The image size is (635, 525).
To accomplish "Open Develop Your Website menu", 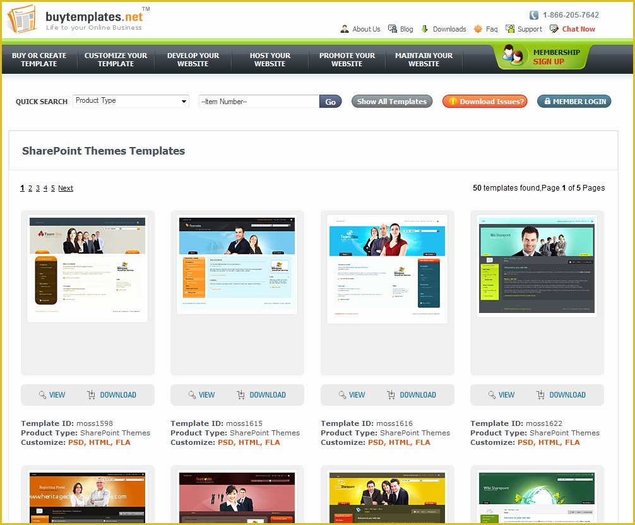I will (193, 59).
